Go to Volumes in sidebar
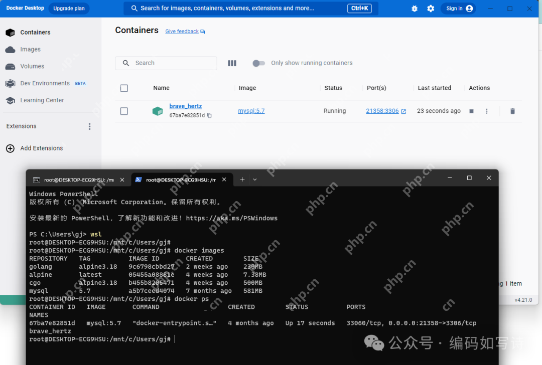Image resolution: width=542 pixels, height=365 pixels. click(32, 66)
